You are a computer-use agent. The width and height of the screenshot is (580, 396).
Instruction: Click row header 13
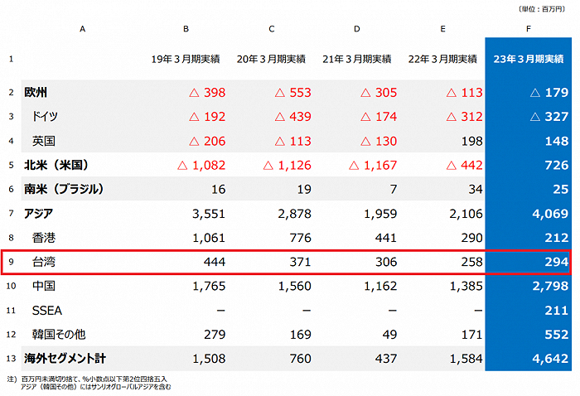point(11,359)
